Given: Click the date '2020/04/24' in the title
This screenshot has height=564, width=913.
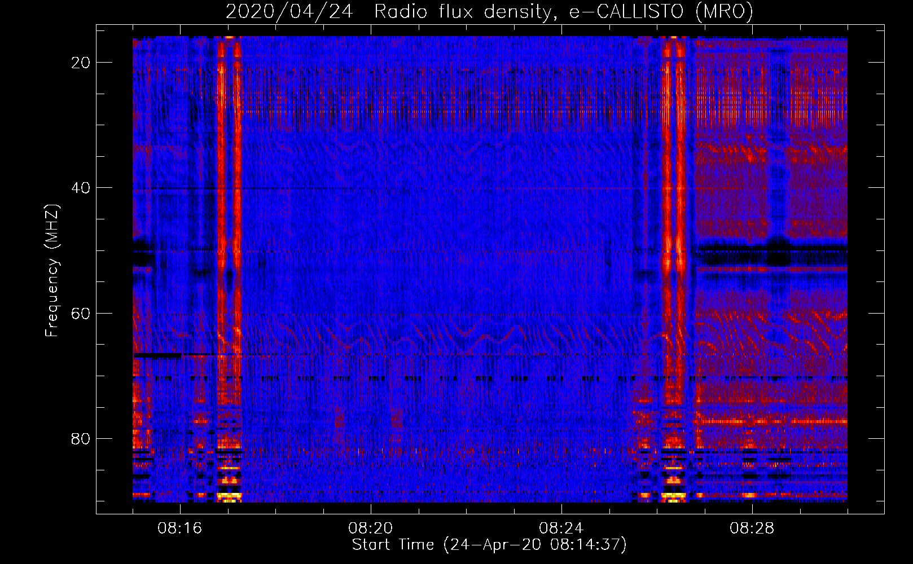Looking at the screenshot, I should pos(289,11).
